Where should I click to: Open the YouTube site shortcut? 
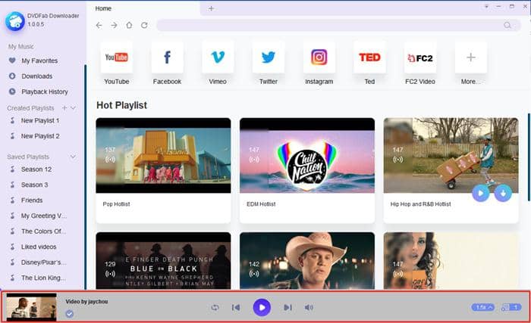(x=117, y=57)
